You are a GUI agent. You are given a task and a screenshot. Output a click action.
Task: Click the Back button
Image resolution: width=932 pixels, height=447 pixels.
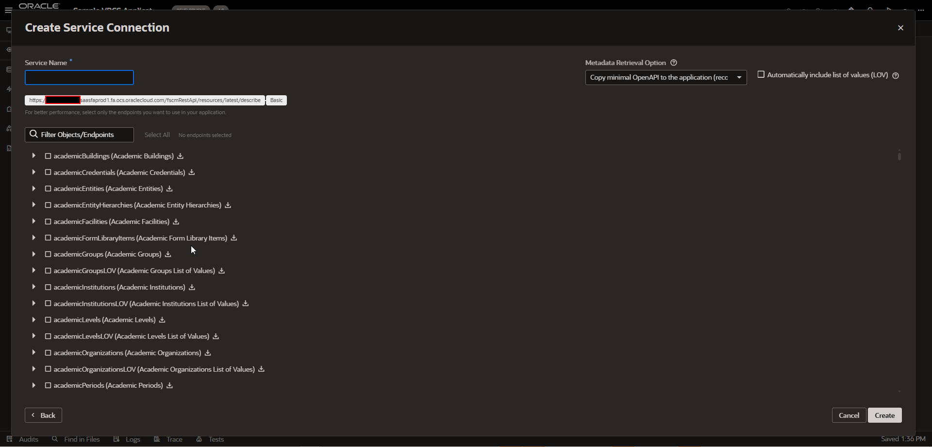click(x=43, y=415)
